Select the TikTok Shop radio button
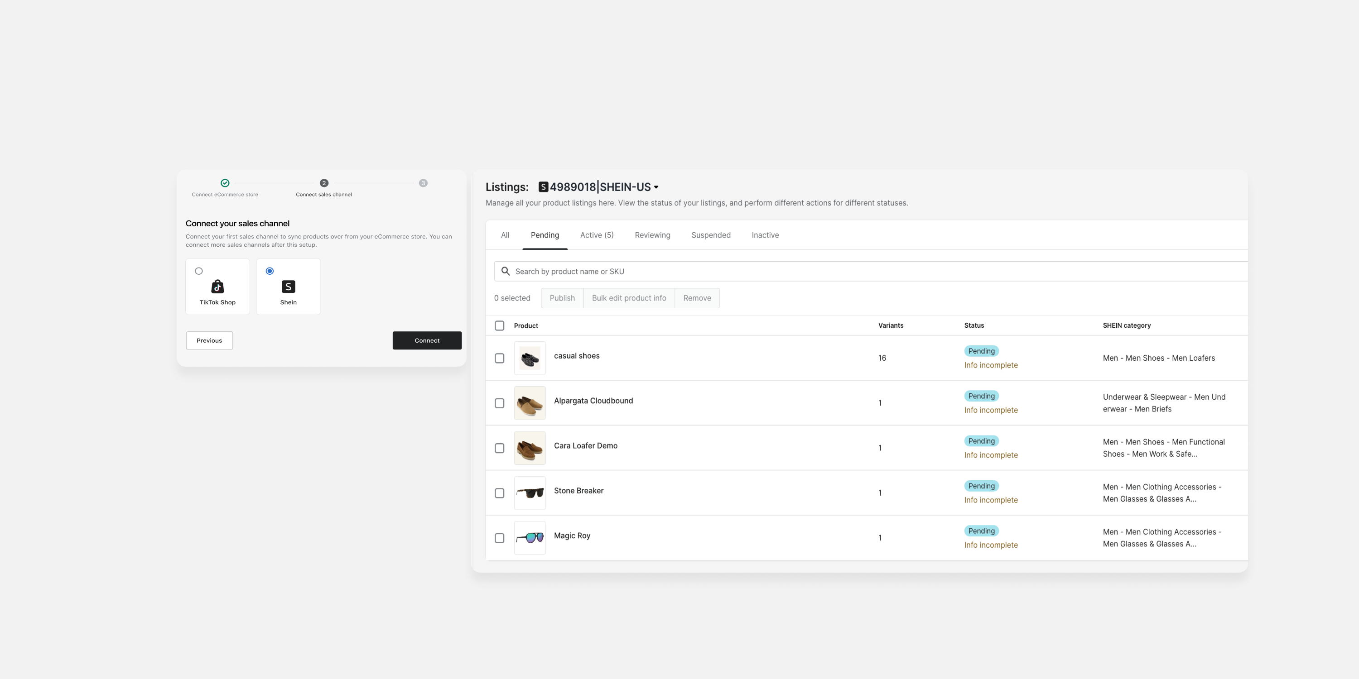The height and width of the screenshot is (679, 1359). [199, 271]
